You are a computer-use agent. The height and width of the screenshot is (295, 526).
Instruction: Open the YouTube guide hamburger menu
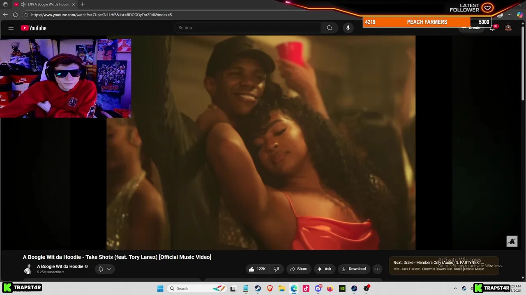tap(11, 28)
